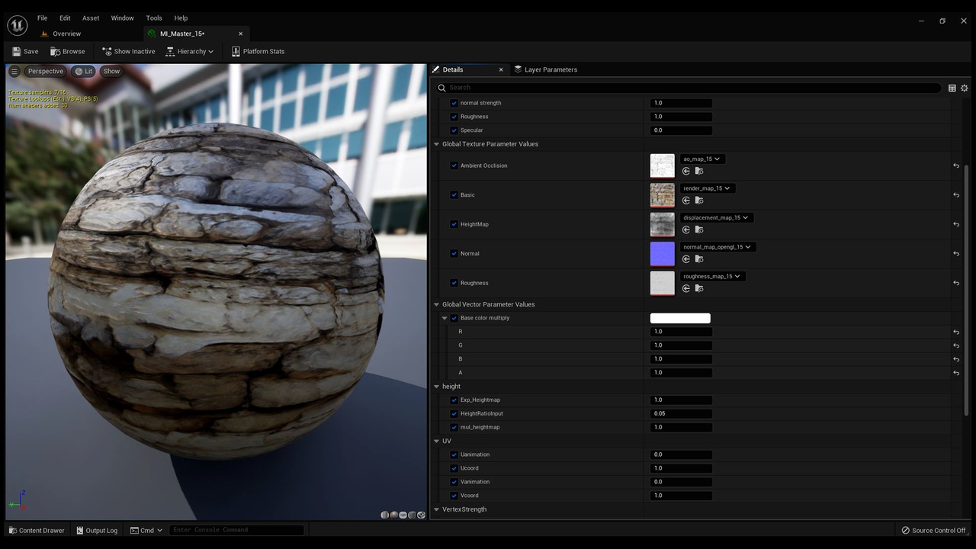The image size is (976, 549).
Task: Browse to normal_map_opengl_15 in Content Browser
Action: coord(698,259)
